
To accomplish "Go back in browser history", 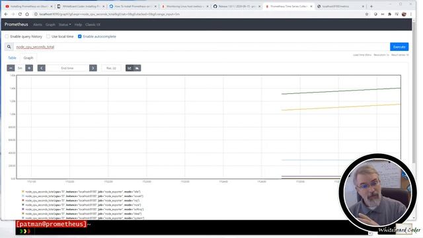I will (x=6, y=14).
